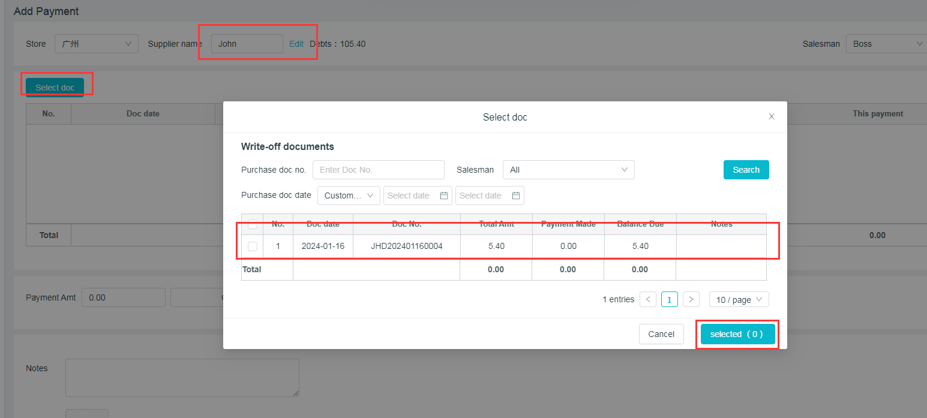Image resolution: width=927 pixels, height=418 pixels.
Task: Open the Salesman All dropdown in dialog
Action: (x=568, y=170)
